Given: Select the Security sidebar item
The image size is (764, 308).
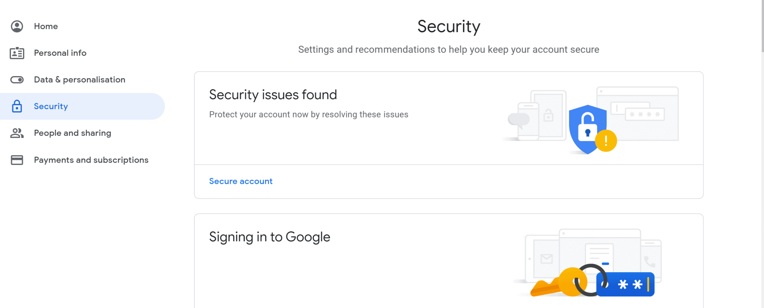Looking at the screenshot, I should pos(82,106).
